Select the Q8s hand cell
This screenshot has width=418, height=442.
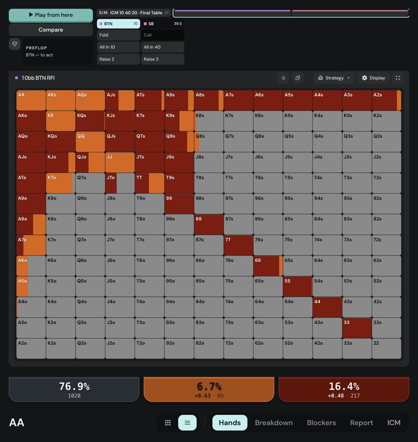(209, 142)
